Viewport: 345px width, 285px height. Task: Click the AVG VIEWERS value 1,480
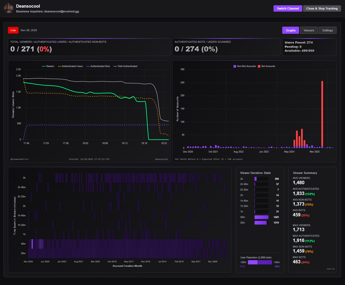tap(299, 183)
